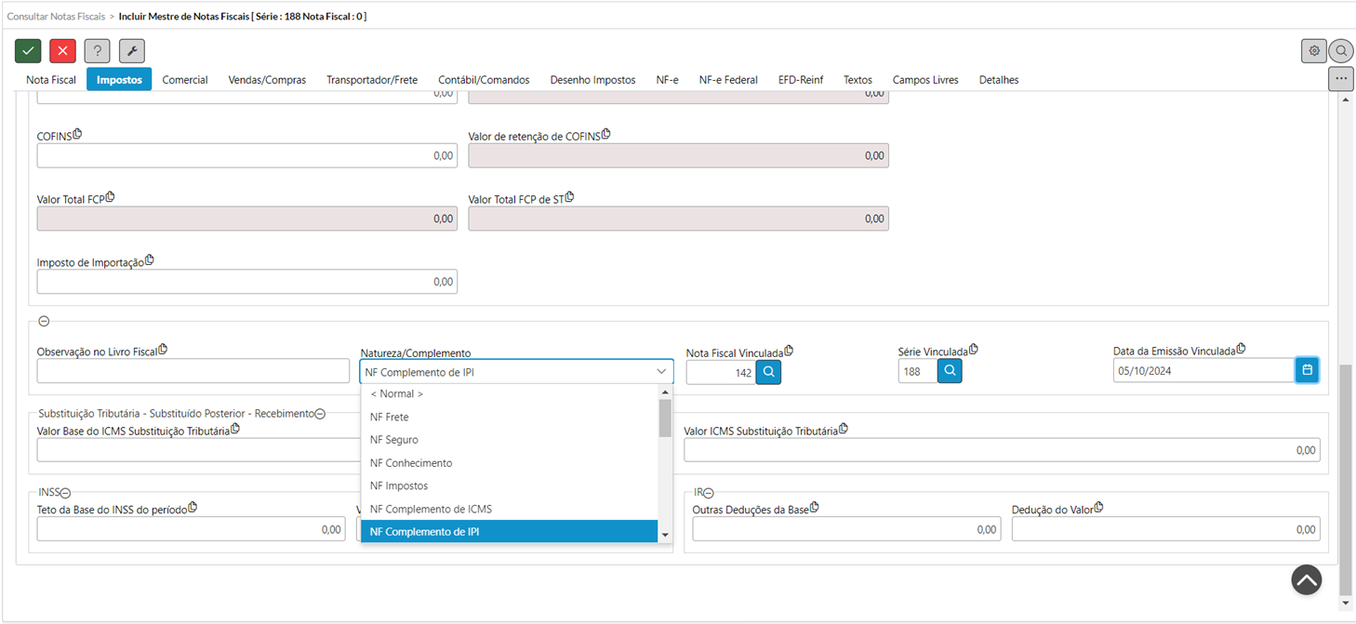The width and height of the screenshot is (1356, 624).
Task: Click the Consultar Notas Fiscais breadcrumb link
Action: [56, 17]
